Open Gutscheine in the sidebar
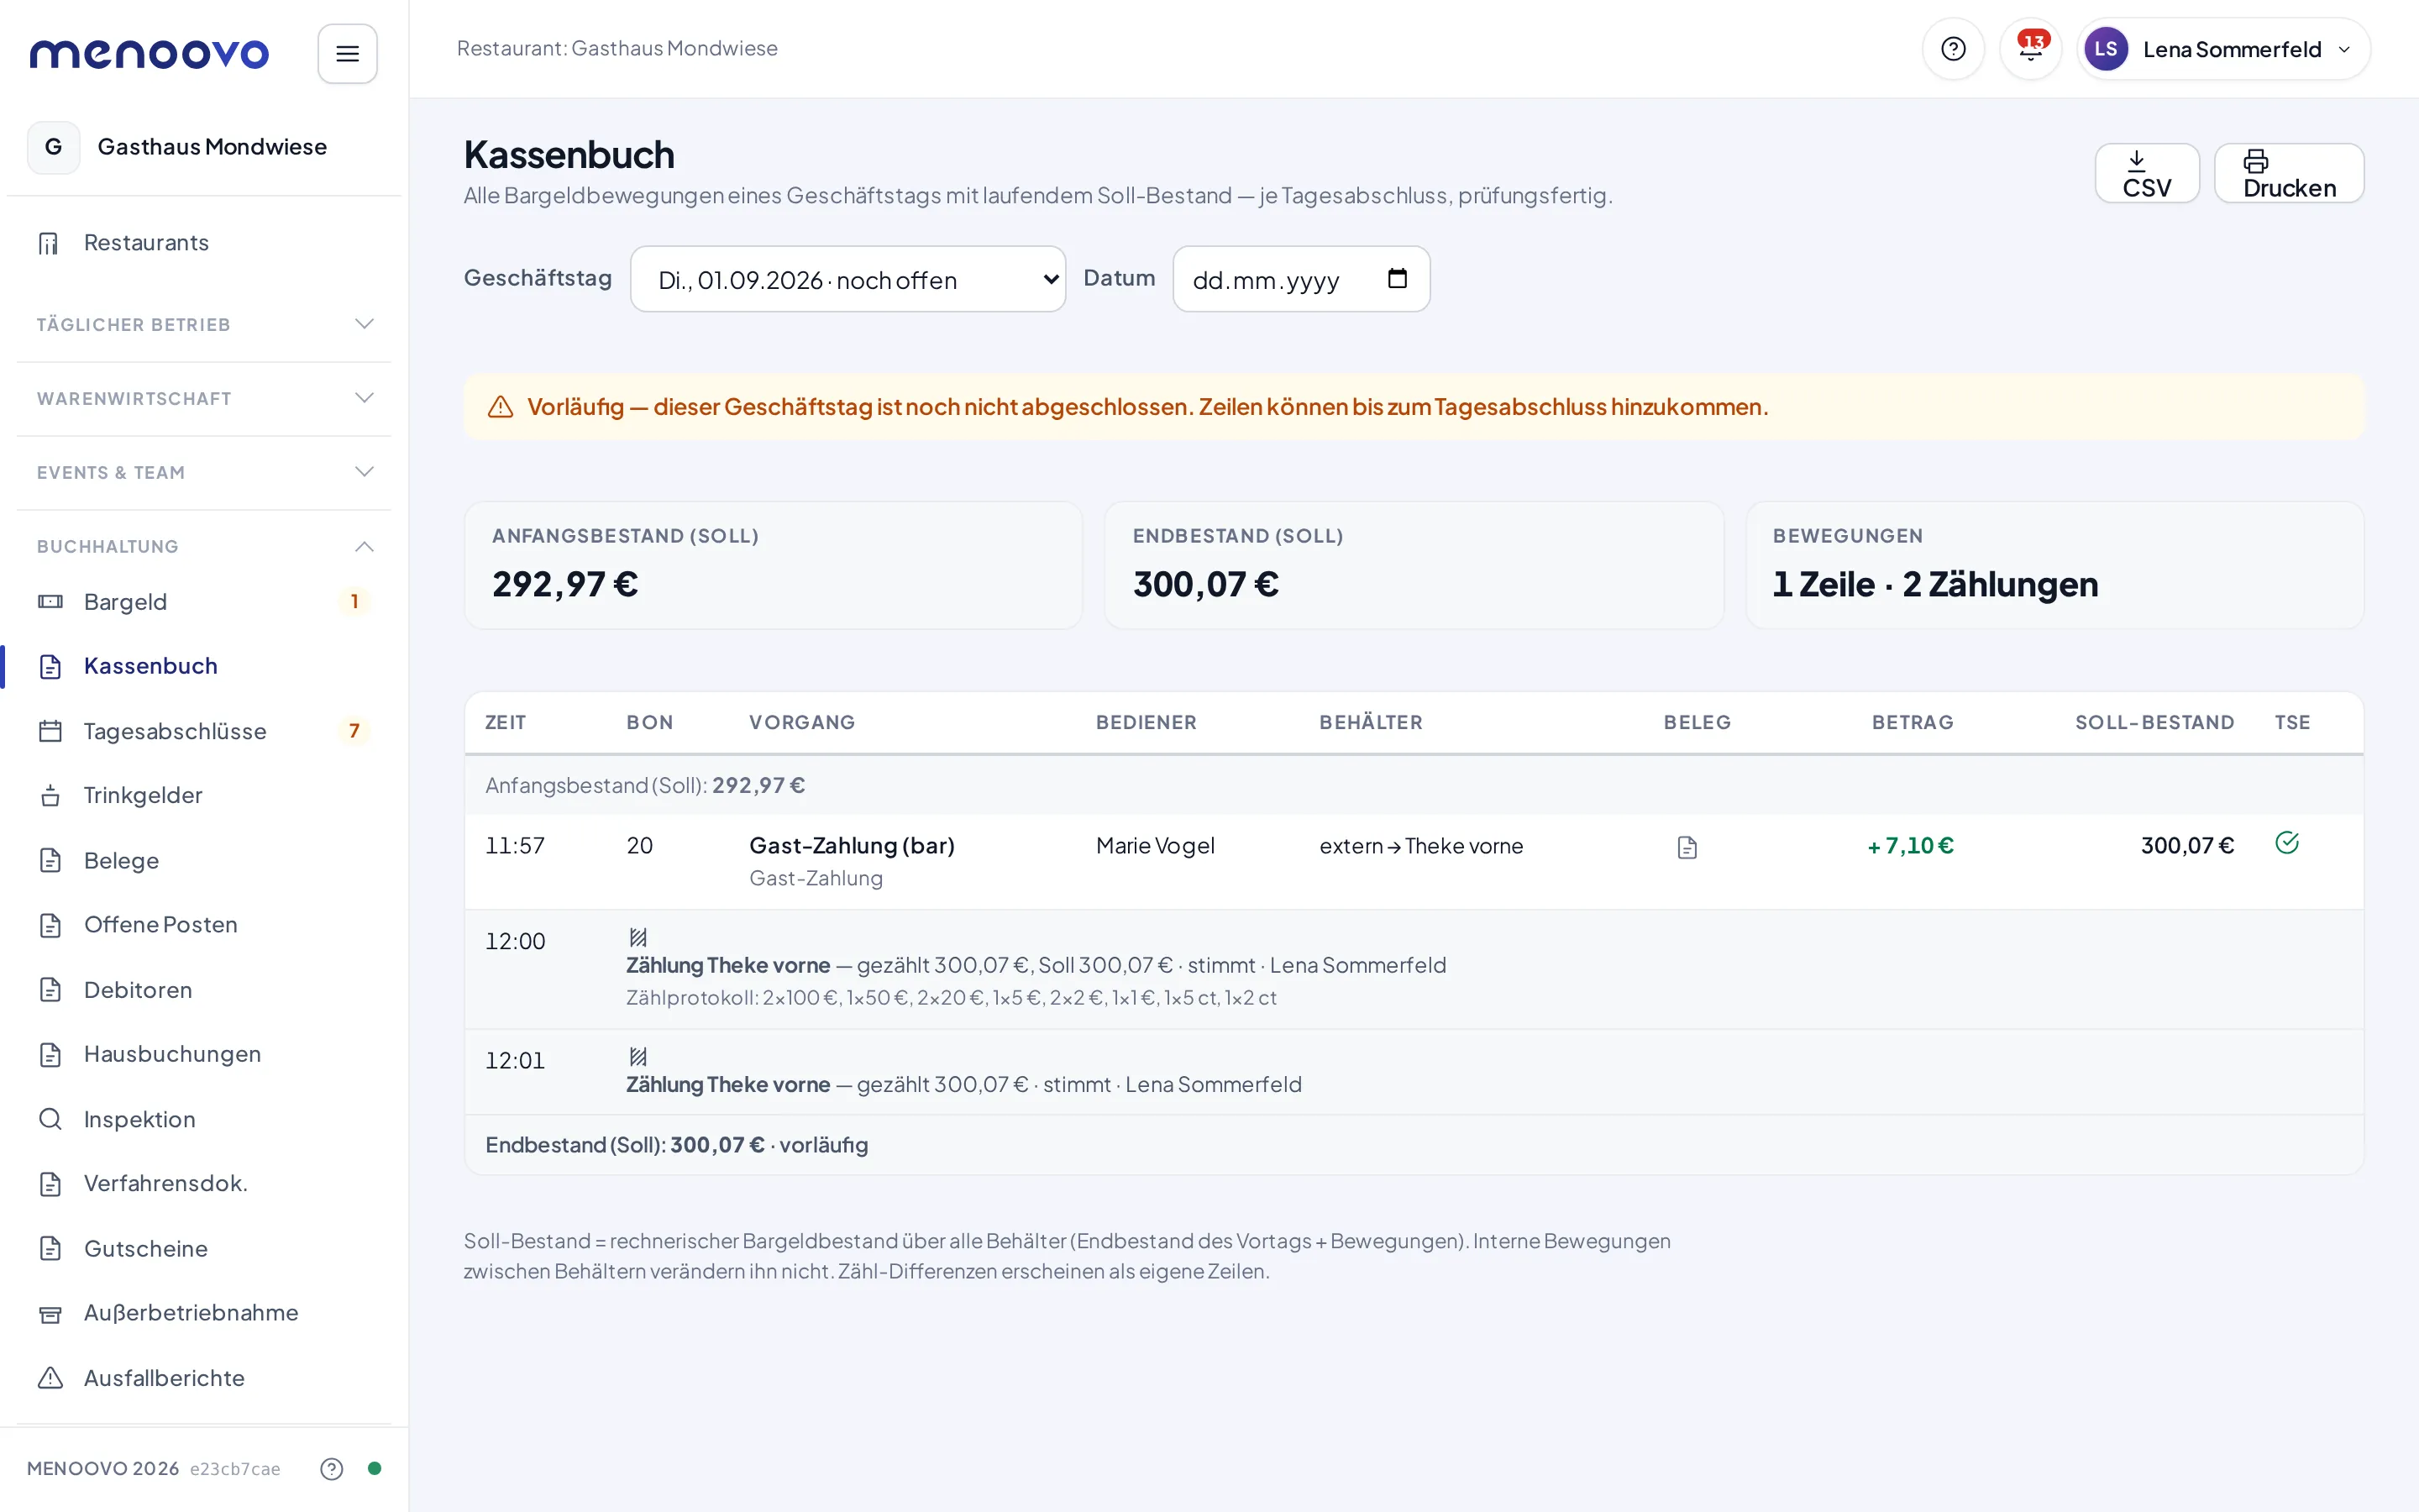This screenshot has height=1512, width=2419. click(x=204, y=1249)
